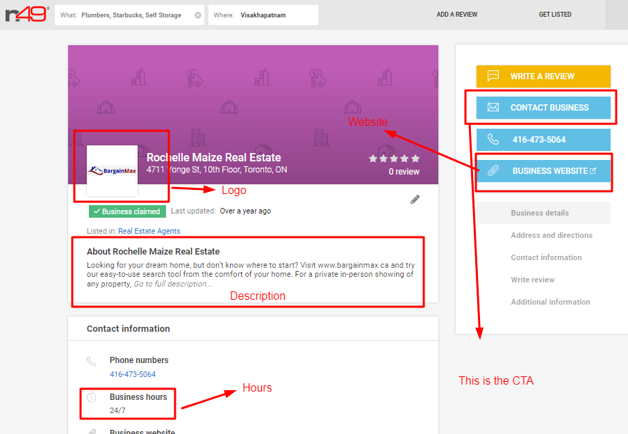The height and width of the screenshot is (434, 628).
Task: Go to Address and directions section
Action: [x=551, y=235]
